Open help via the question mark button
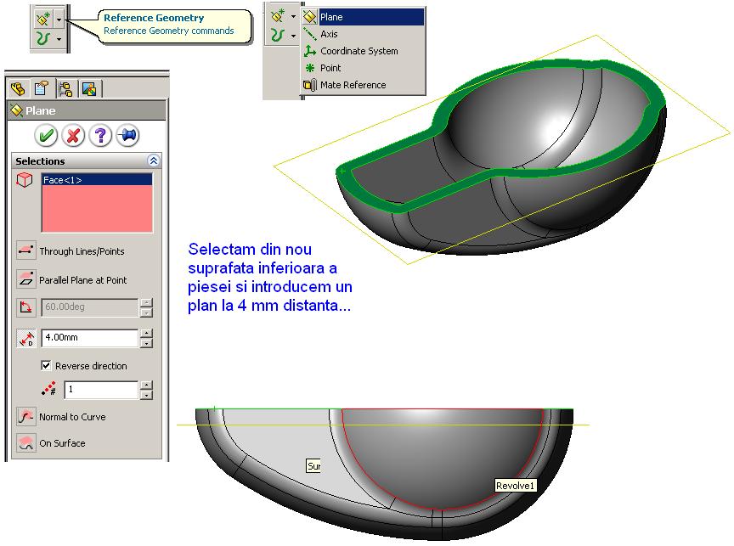This screenshot has width=734, height=546. pos(100,136)
